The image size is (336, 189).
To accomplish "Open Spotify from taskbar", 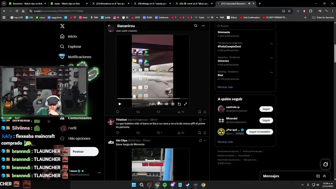I will [165, 185].
